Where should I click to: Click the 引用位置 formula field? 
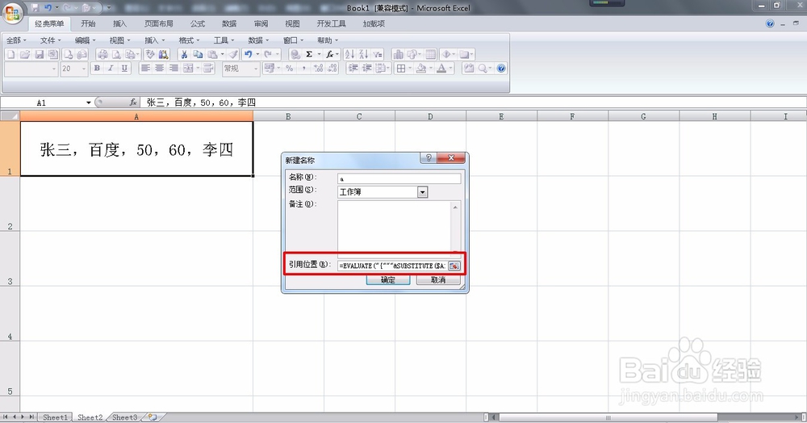pyautogui.click(x=393, y=266)
